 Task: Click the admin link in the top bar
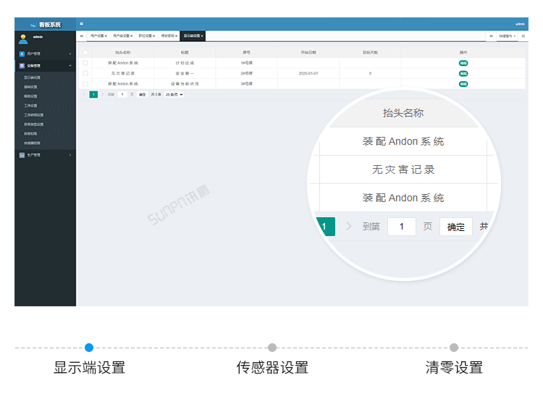point(520,24)
